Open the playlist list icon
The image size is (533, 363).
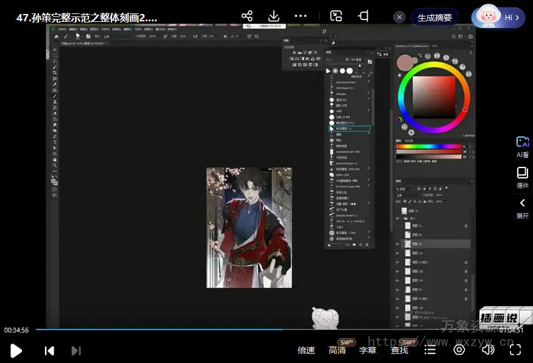pyautogui.click(x=431, y=350)
